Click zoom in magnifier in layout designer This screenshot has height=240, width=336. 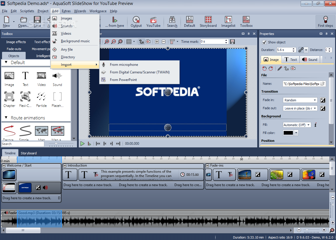(x=107, y=41)
